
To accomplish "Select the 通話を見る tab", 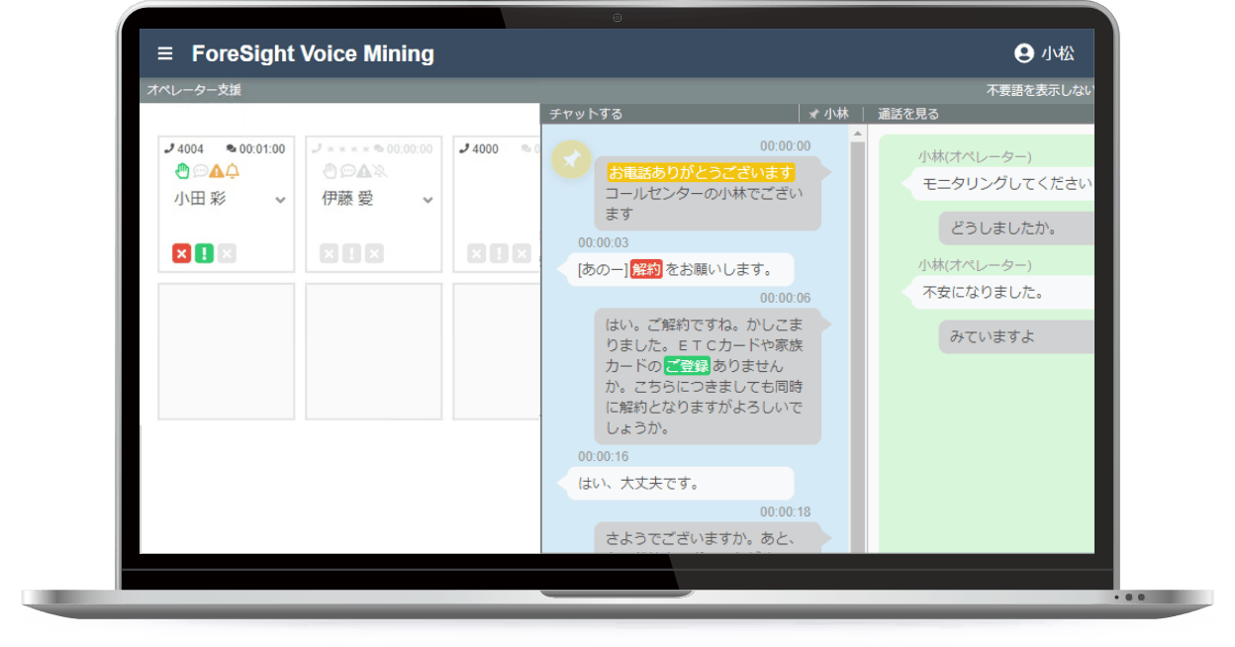I will [x=907, y=114].
